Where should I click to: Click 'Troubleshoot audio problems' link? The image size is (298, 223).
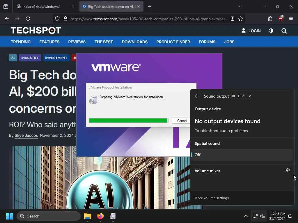(221, 131)
